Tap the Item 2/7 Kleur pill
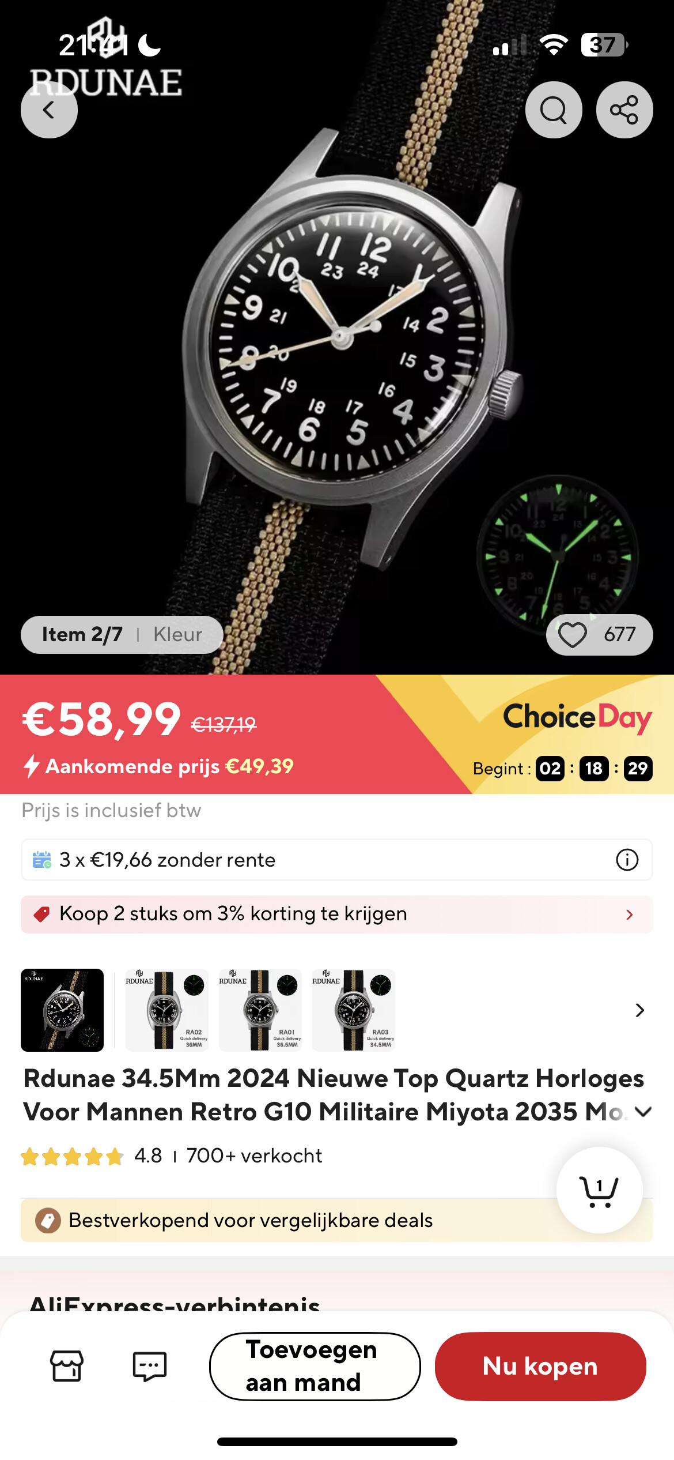This screenshot has width=674, height=1460. tap(122, 635)
